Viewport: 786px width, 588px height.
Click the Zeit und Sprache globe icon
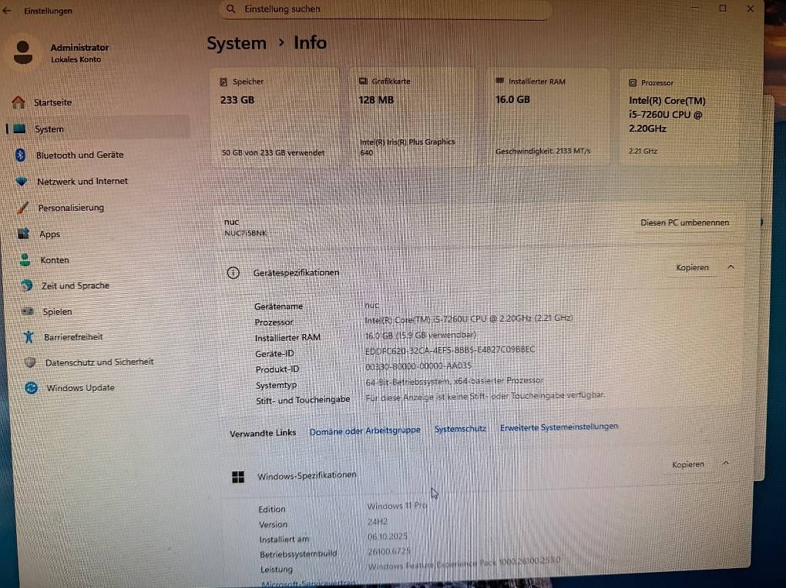pos(26,286)
